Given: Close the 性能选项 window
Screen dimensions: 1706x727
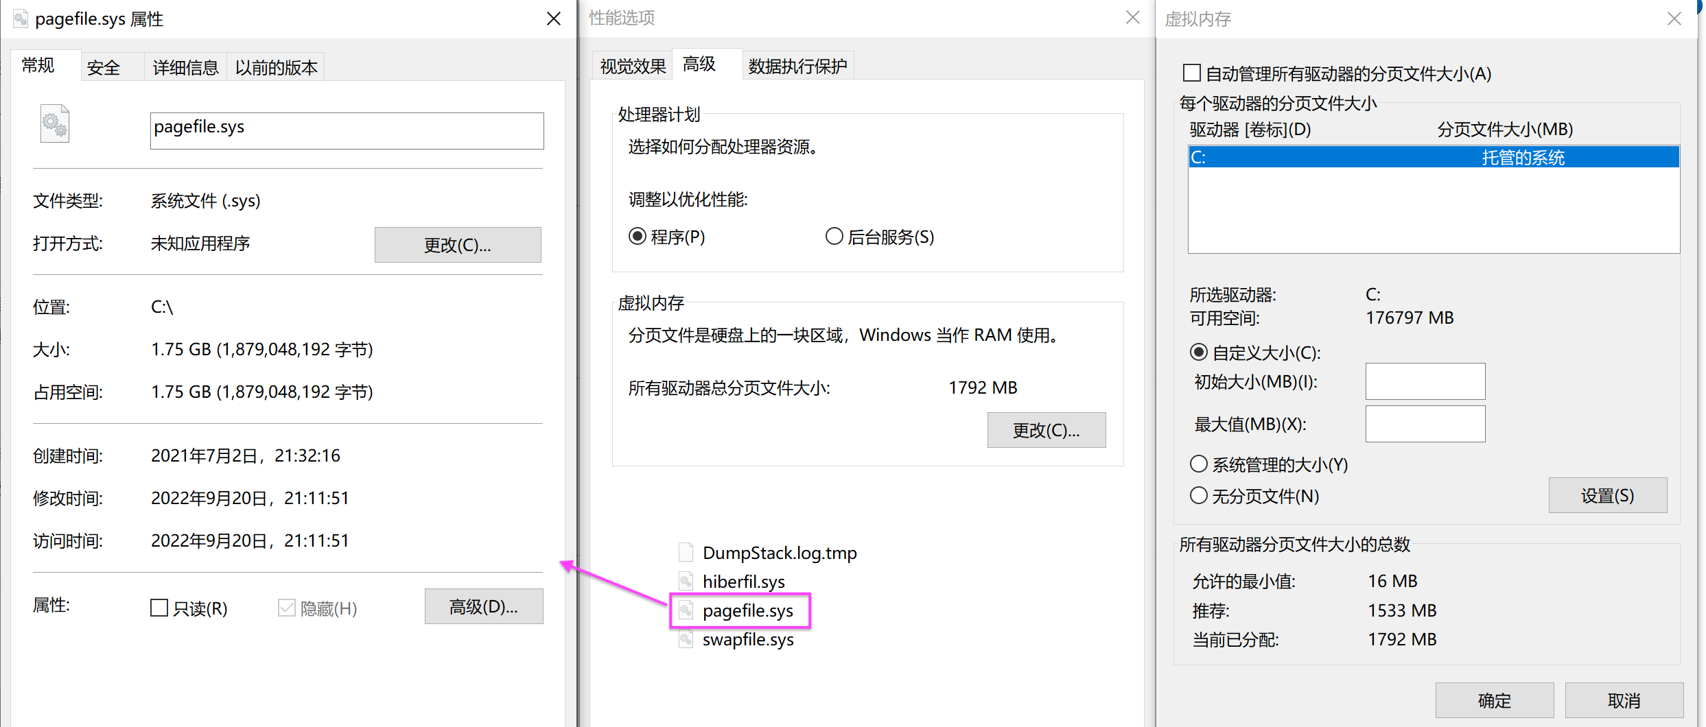Looking at the screenshot, I should [x=1133, y=17].
